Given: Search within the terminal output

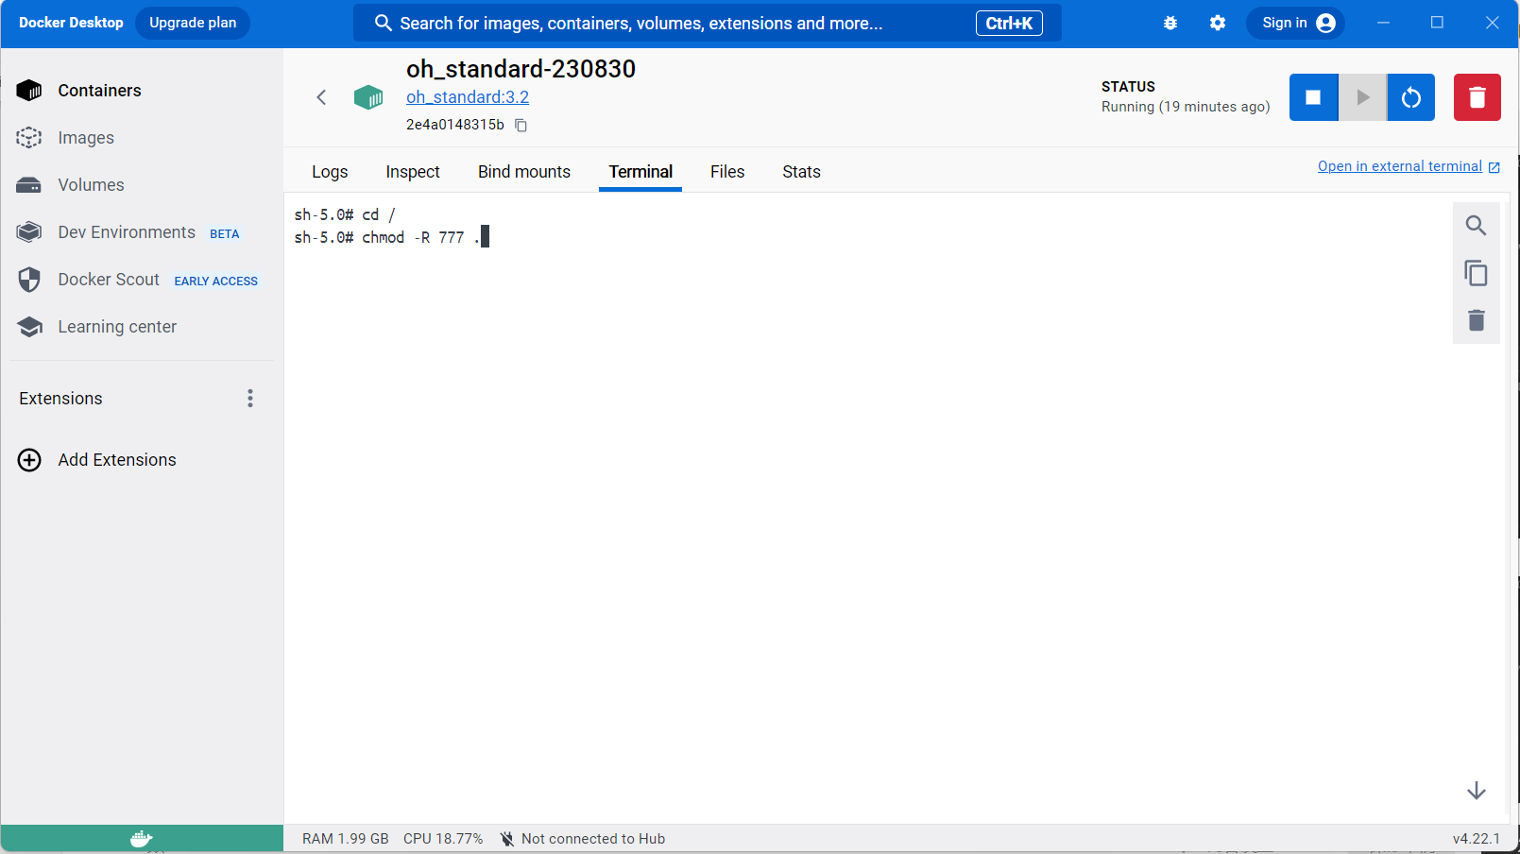Looking at the screenshot, I should click(1476, 226).
